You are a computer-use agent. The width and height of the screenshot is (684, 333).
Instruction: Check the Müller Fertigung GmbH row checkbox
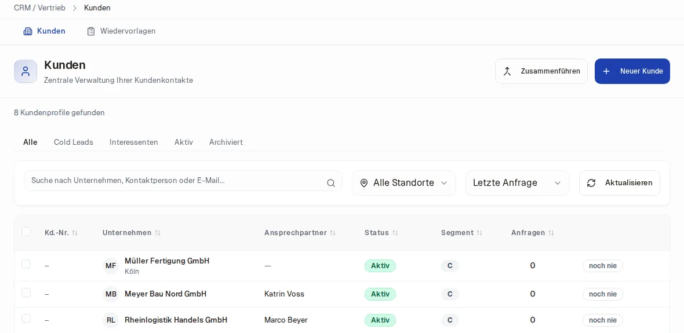[26, 264]
